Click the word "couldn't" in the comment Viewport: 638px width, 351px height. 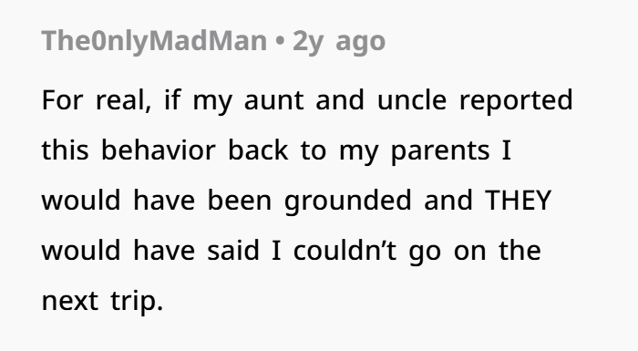click(x=345, y=250)
